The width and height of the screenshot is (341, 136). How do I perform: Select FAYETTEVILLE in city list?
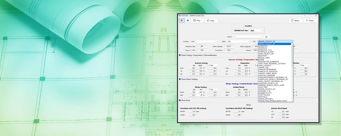point(274,95)
